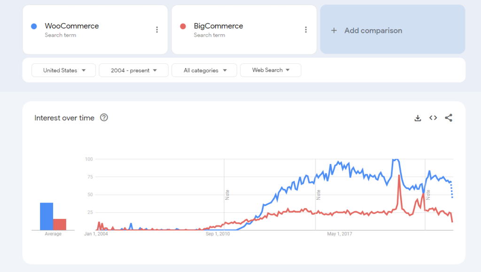Viewport: 481px width, 272px height.
Task: Open the embed code icon
Action: (433, 118)
